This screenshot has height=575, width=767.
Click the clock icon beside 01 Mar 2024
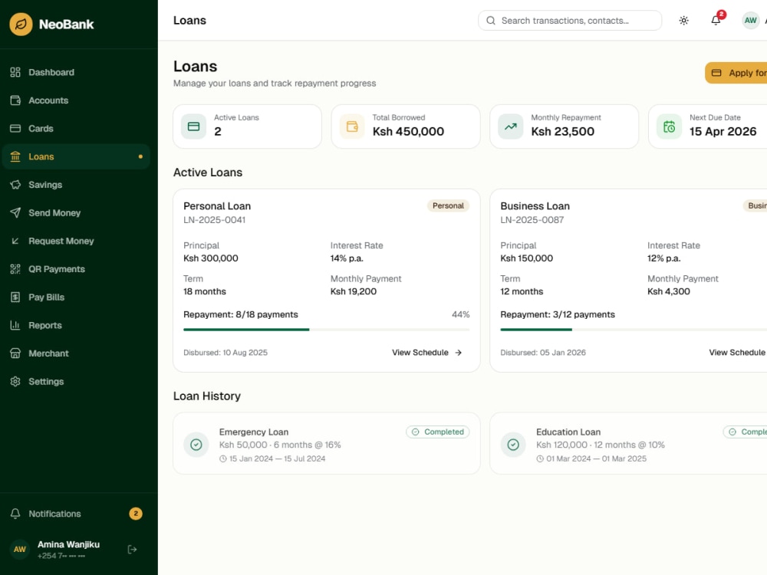(540, 458)
